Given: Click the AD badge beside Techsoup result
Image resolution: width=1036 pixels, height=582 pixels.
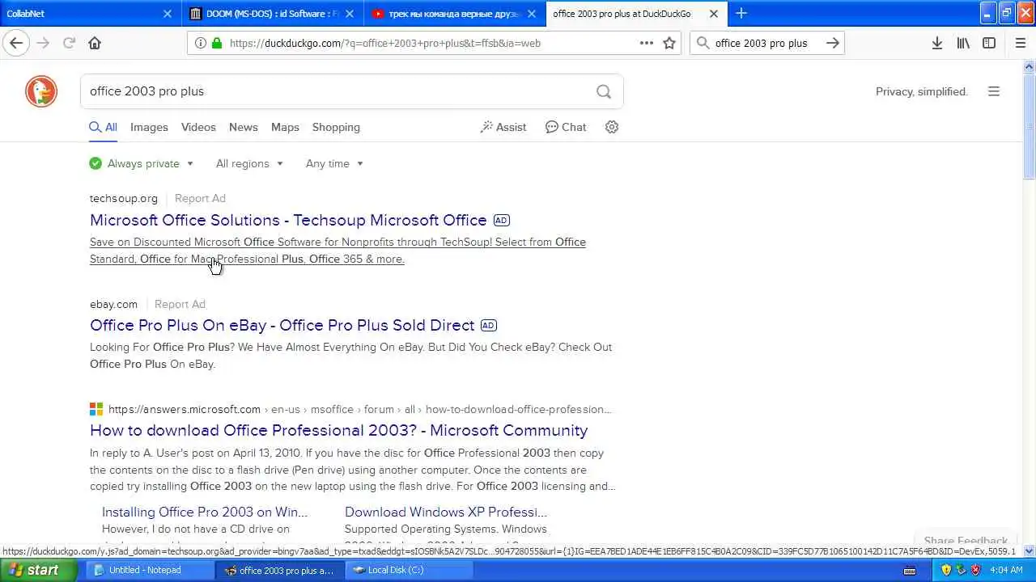Looking at the screenshot, I should tap(502, 220).
